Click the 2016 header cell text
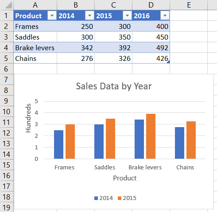 tap(142, 16)
